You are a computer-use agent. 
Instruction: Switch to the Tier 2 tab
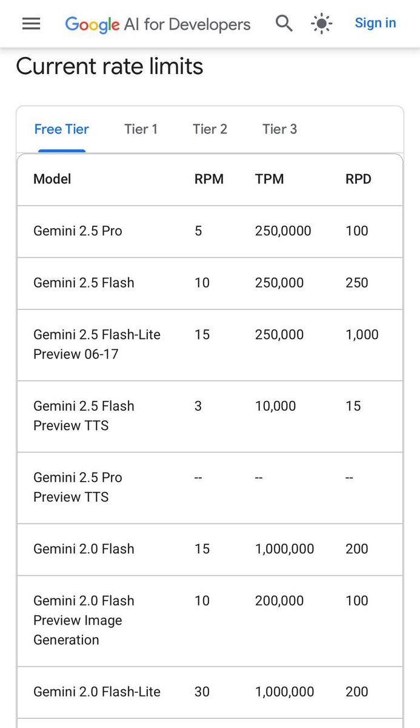pyautogui.click(x=210, y=129)
